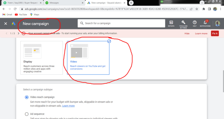Reload the current page
224x119 pixels.
tap(15, 9)
